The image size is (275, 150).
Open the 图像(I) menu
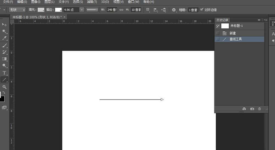tap(35, 2)
